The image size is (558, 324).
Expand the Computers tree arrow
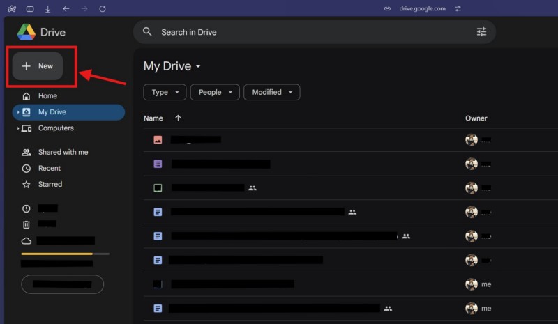(17, 128)
